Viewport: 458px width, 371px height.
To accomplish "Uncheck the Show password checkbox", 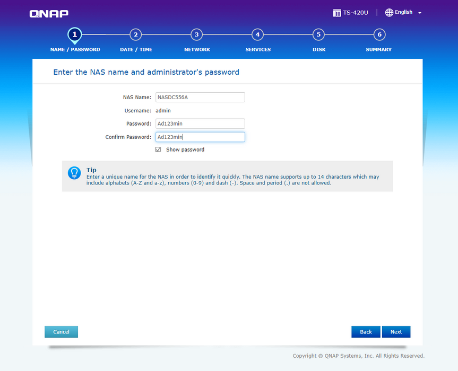I will (158, 149).
